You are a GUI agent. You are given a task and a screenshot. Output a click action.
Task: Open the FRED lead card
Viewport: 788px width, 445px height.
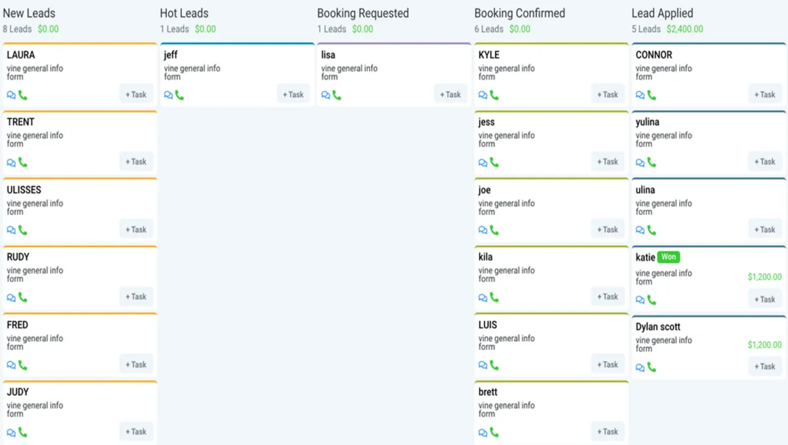79,346
